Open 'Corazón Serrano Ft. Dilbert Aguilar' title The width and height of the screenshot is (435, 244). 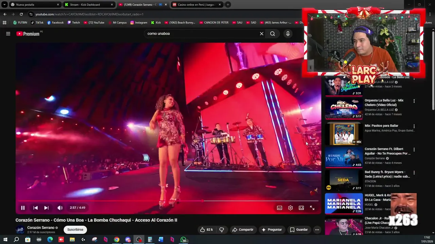387,151
